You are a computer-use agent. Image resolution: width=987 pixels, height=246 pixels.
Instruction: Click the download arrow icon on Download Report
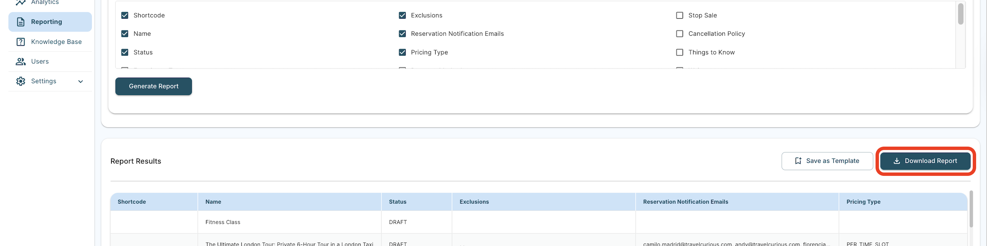[897, 161]
